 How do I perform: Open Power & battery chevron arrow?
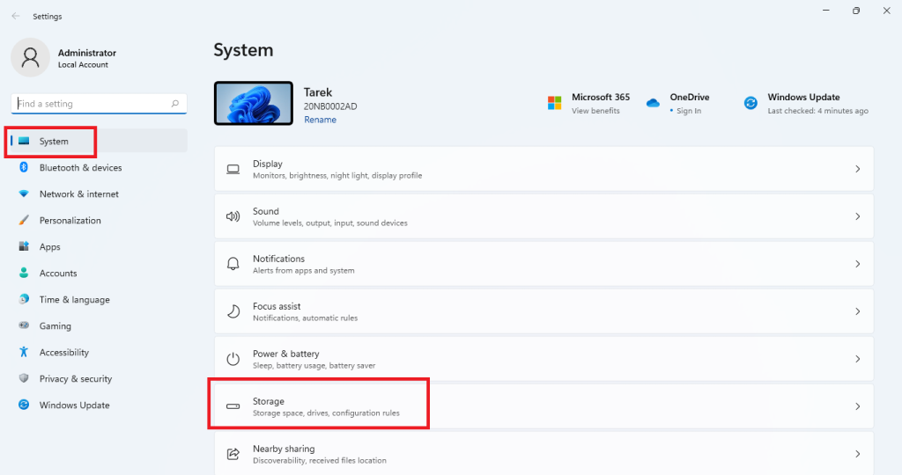click(x=857, y=359)
